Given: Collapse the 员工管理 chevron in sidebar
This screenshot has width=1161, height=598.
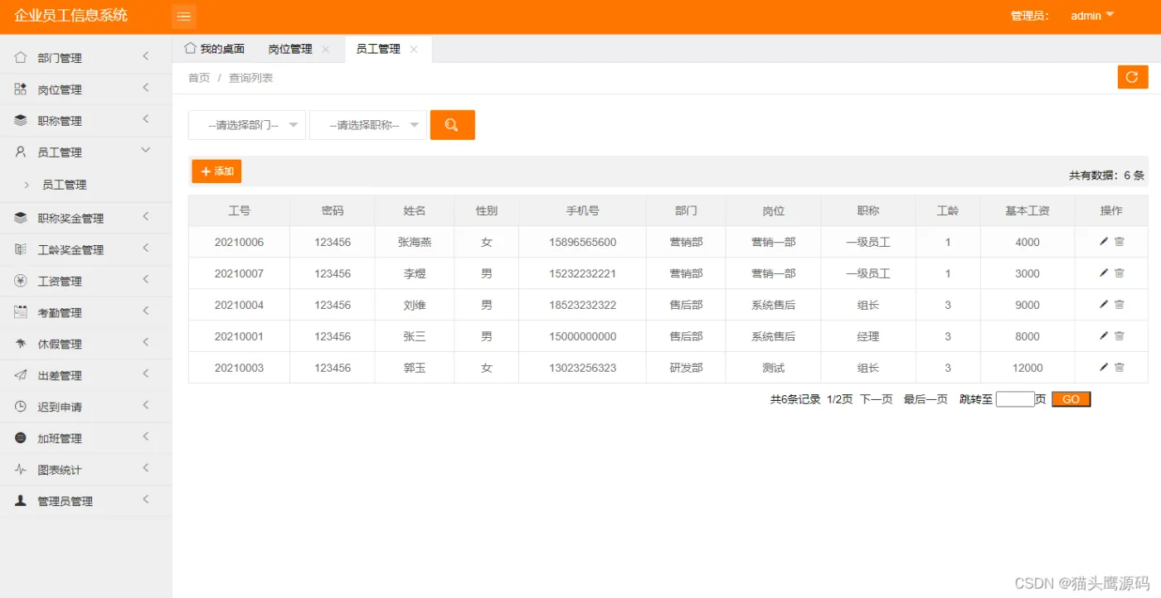Looking at the screenshot, I should [146, 150].
